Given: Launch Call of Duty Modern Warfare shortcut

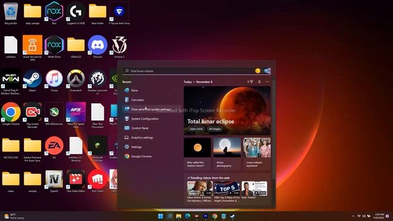Looking at the screenshot, I should pyautogui.click(x=11, y=82).
